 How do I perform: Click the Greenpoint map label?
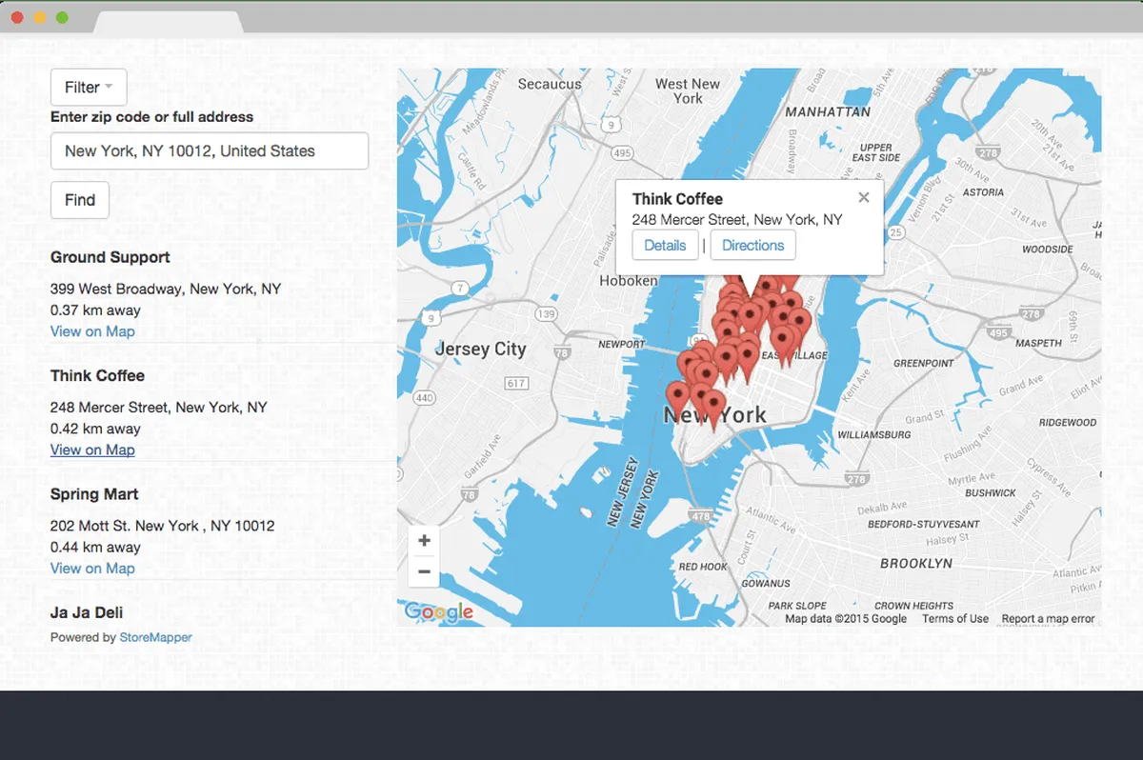[x=923, y=364]
